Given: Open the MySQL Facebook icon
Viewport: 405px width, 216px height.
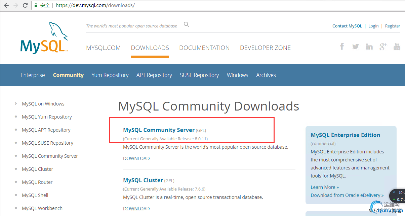Looking at the screenshot, I should coord(342,47).
